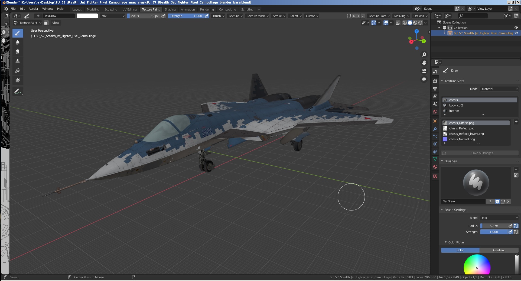This screenshot has height=281, width=521.
Task: Uncheck the Collection exclude checkbox
Action: (445, 28)
